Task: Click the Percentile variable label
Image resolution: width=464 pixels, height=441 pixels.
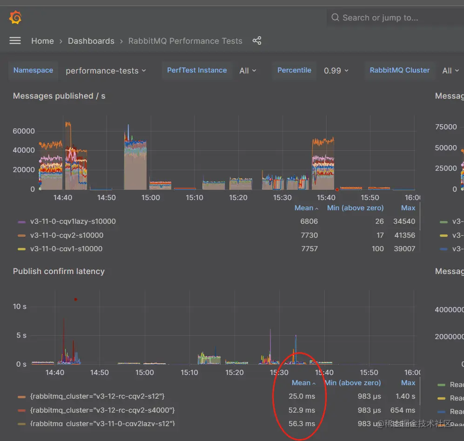Action: 294,70
